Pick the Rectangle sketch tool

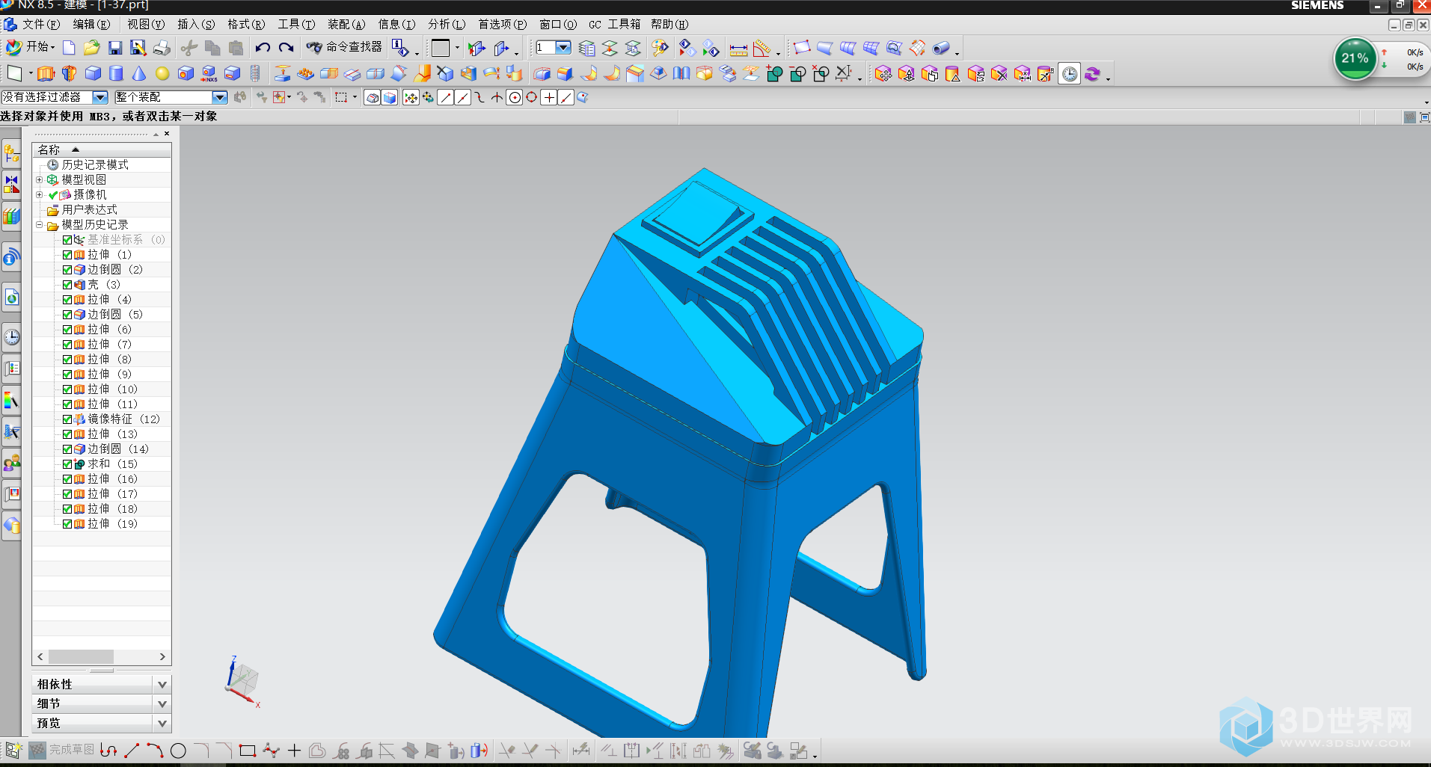(248, 751)
